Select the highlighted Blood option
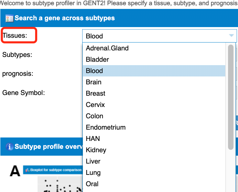Viewport: 238px width, 192px height. (x=95, y=71)
